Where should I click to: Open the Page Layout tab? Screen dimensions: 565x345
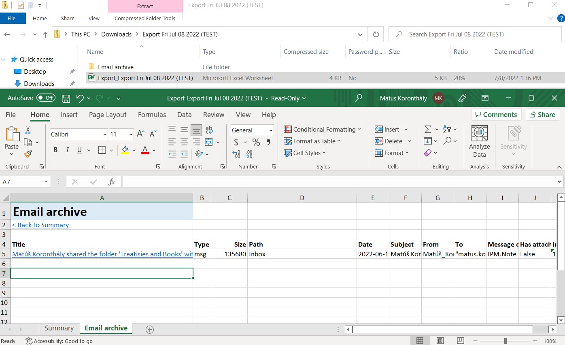(108, 115)
